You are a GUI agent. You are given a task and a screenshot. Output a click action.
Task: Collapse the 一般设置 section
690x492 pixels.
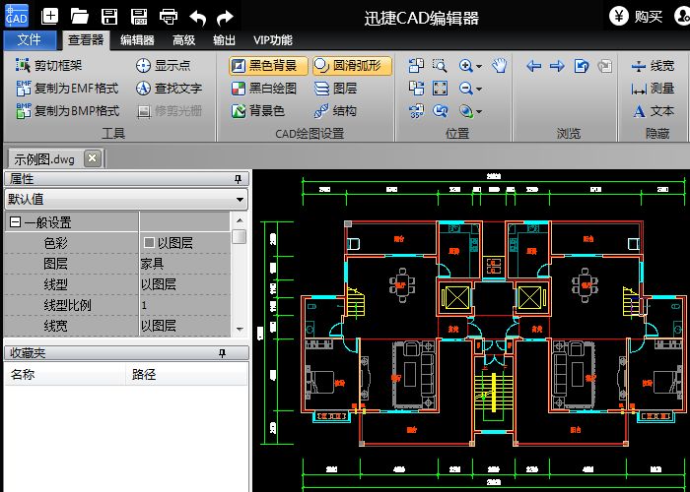coord(16,222)
